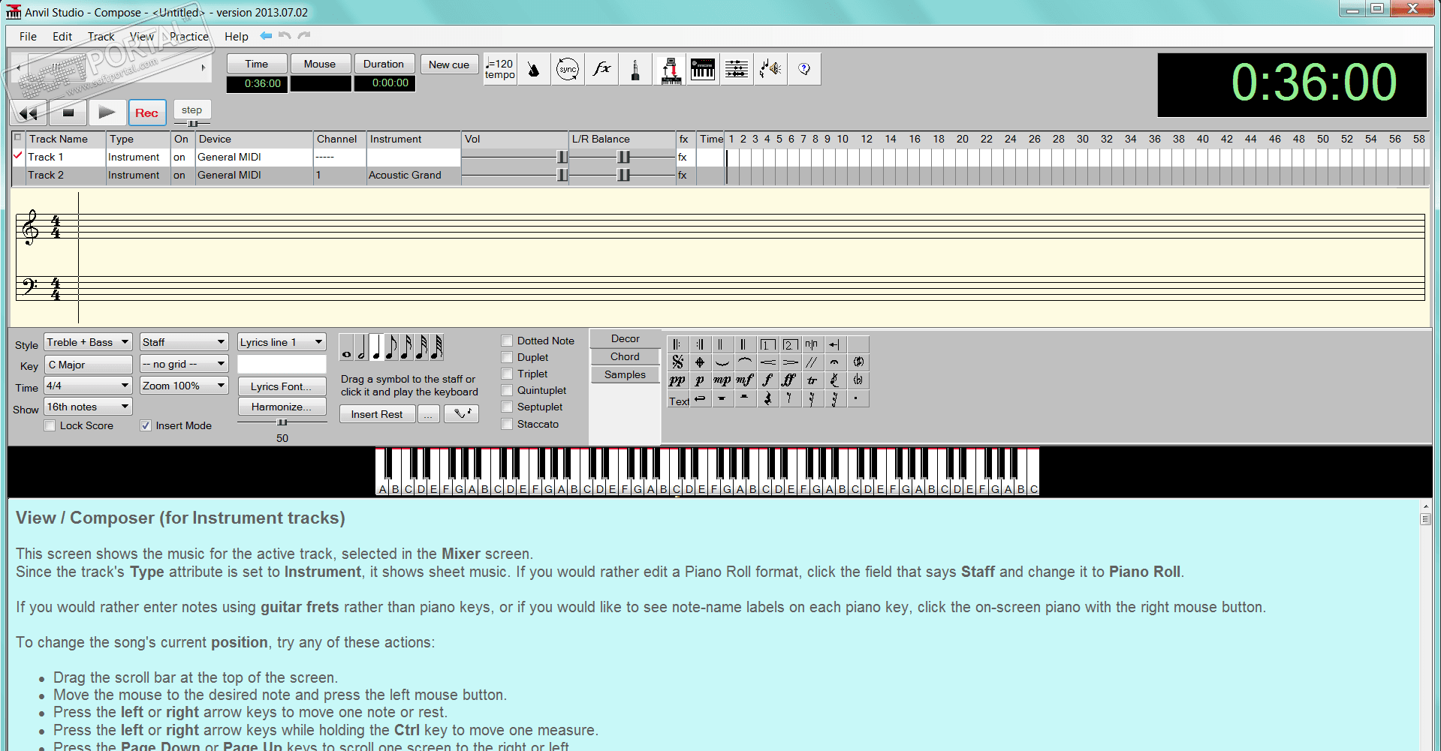Screen dimensions: 1441x751
Task: Click the step speed slider
Action: coord(192,123)
